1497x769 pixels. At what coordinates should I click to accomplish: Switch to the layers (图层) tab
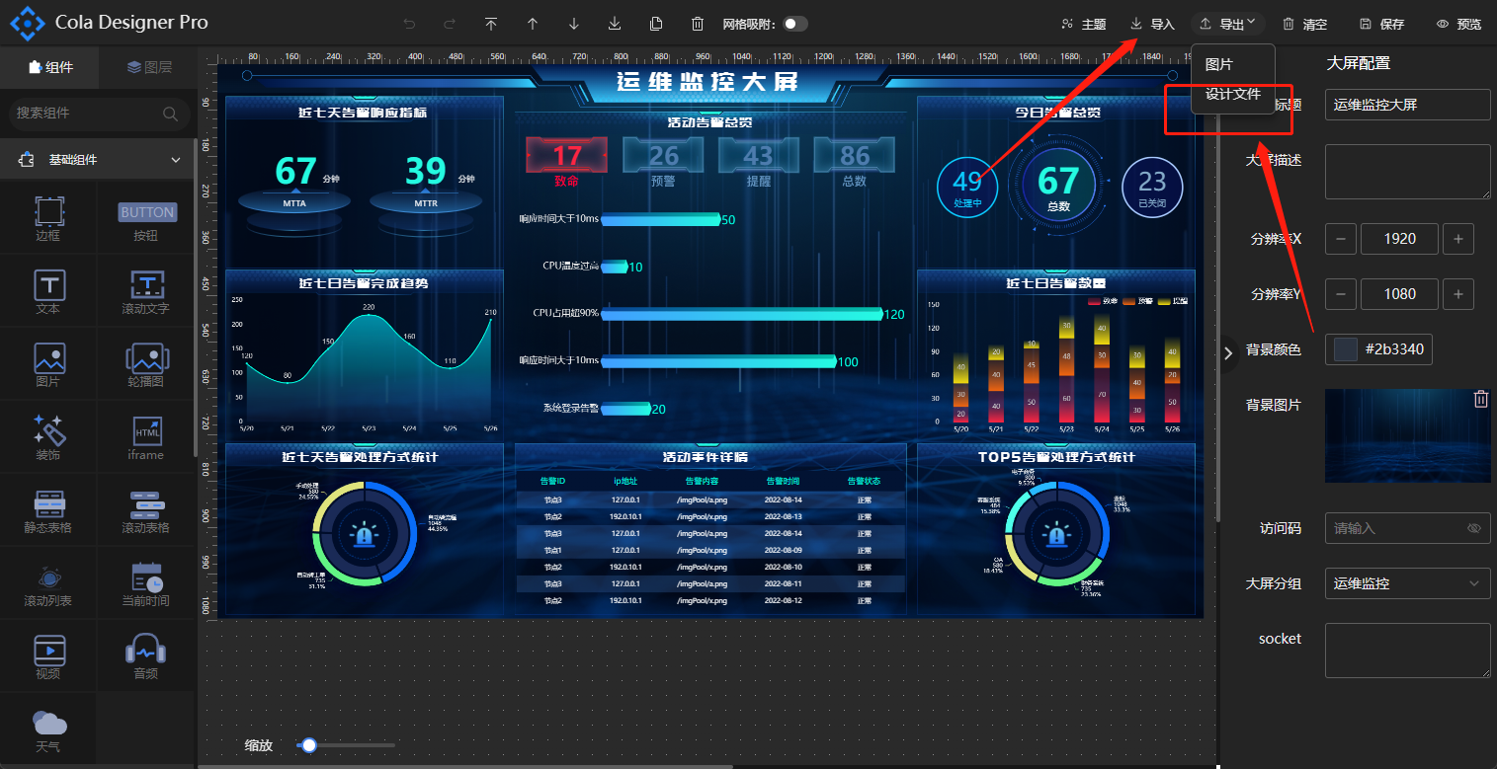[149, 67]
